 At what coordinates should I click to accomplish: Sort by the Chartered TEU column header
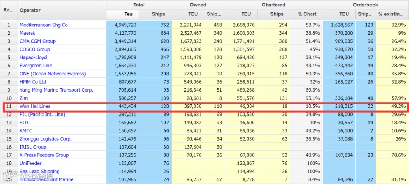coord(241,15)
